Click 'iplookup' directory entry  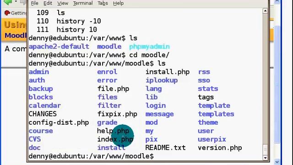[162, 80]
